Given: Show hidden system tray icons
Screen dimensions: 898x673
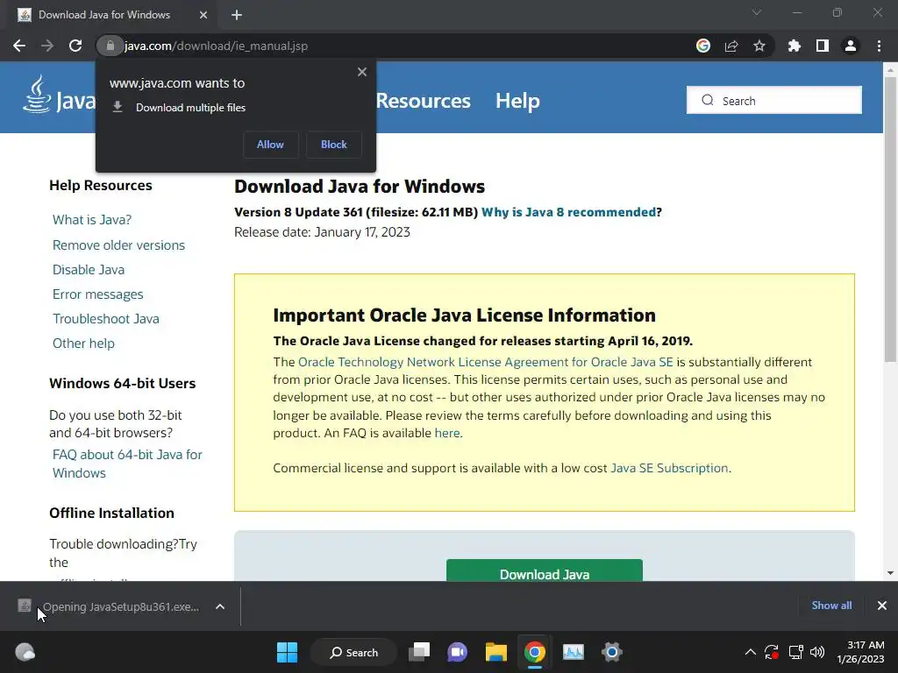Looking at the screenshot, I should coord(751,652).
